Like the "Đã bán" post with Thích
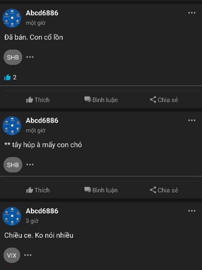Image resolution: width=202 pixels, height=270 pixels. tap(38, 100)
